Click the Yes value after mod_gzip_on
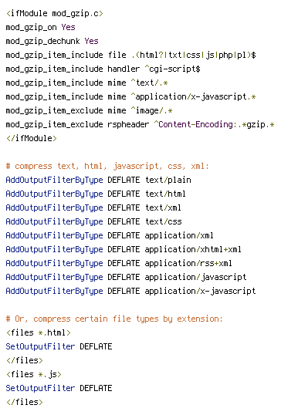 (x=69, y=27)
